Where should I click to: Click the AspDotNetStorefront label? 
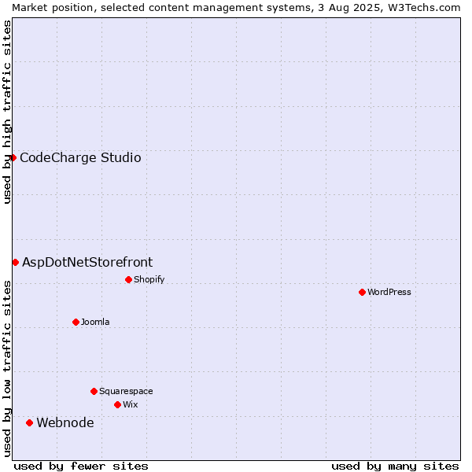87,262
